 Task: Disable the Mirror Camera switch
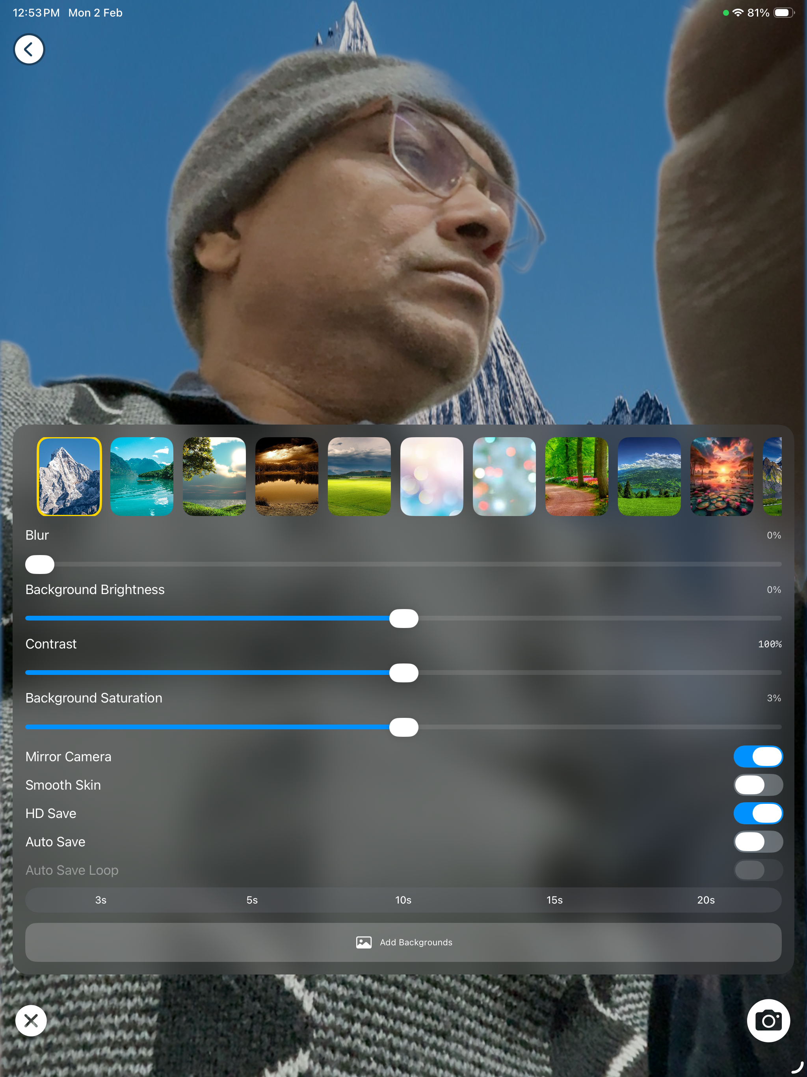(x=758, y=757)
